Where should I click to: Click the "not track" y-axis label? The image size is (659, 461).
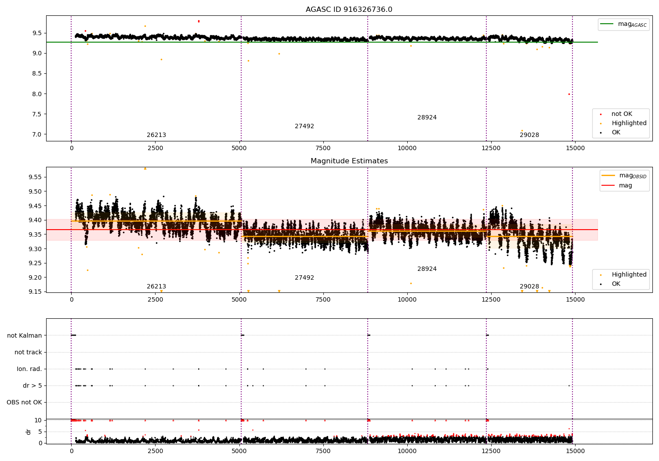pos(28,352)
